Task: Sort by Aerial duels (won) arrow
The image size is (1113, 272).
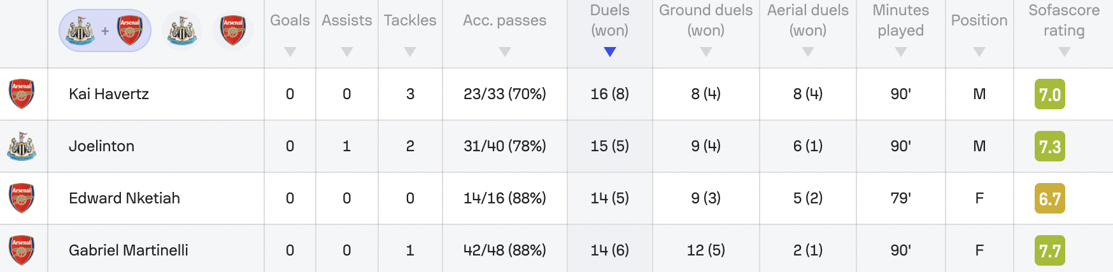Action: [808, 52]
